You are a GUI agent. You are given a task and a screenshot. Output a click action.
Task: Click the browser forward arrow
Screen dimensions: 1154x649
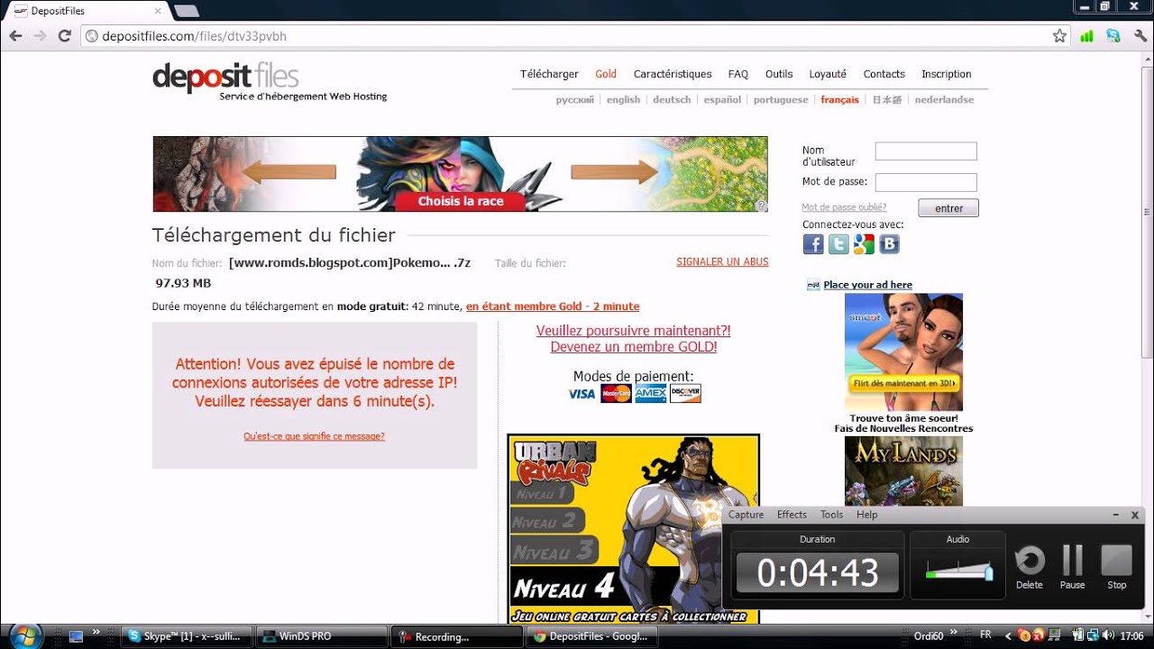(40, 36)
